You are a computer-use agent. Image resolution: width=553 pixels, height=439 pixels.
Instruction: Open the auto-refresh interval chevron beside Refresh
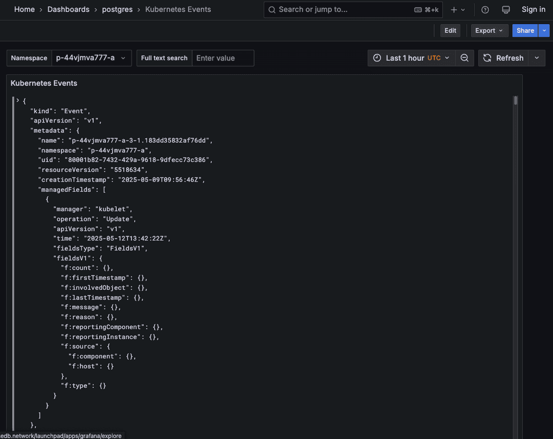click(536, 58)
